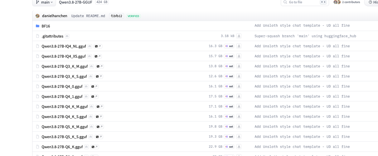Download Qwen3.8-27B-Q5_K_S.gguf
Image resolution: width=378 pixels, height=156 pixels.
coord(239,137)
